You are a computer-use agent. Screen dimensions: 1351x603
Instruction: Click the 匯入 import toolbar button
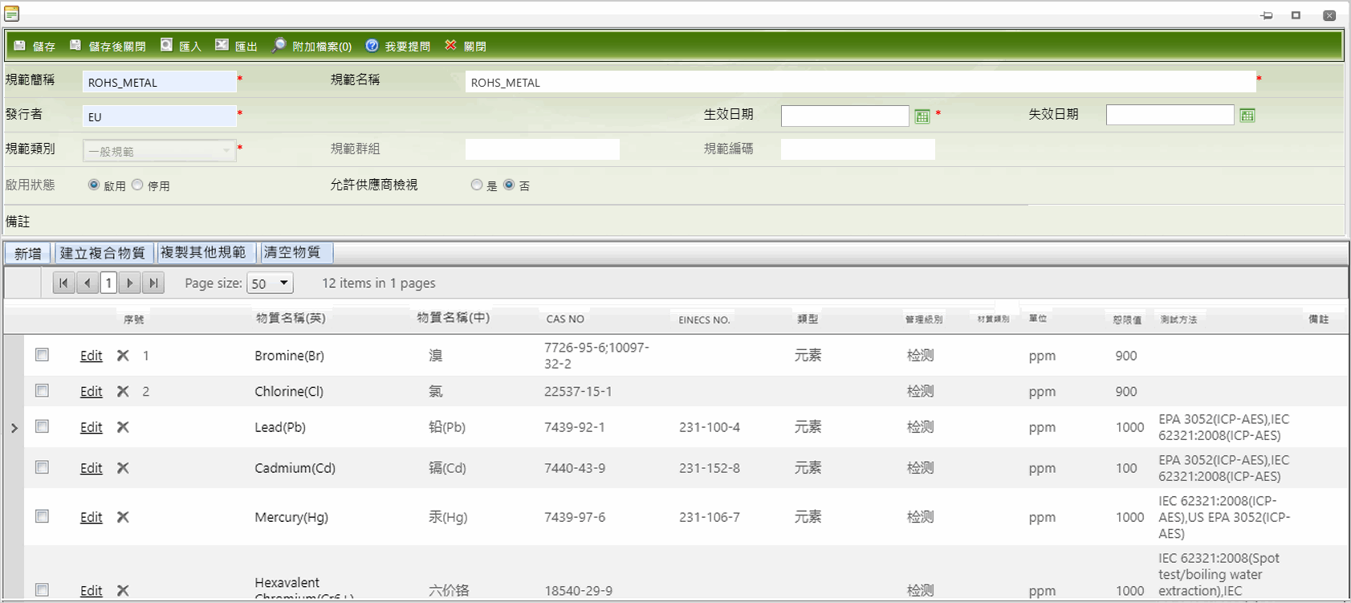click(x=181, y=46)
